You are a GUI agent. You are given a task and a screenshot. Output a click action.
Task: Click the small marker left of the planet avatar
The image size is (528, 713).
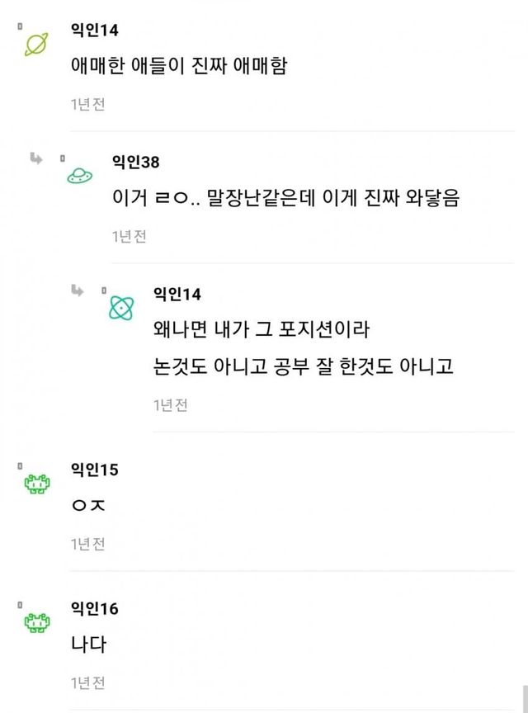tap(20, 26)
